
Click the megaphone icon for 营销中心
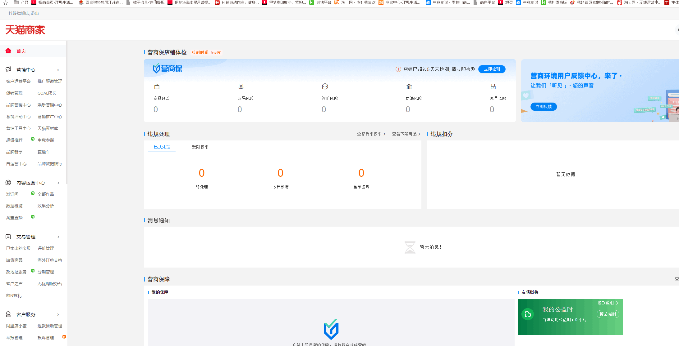click(8, 69)
